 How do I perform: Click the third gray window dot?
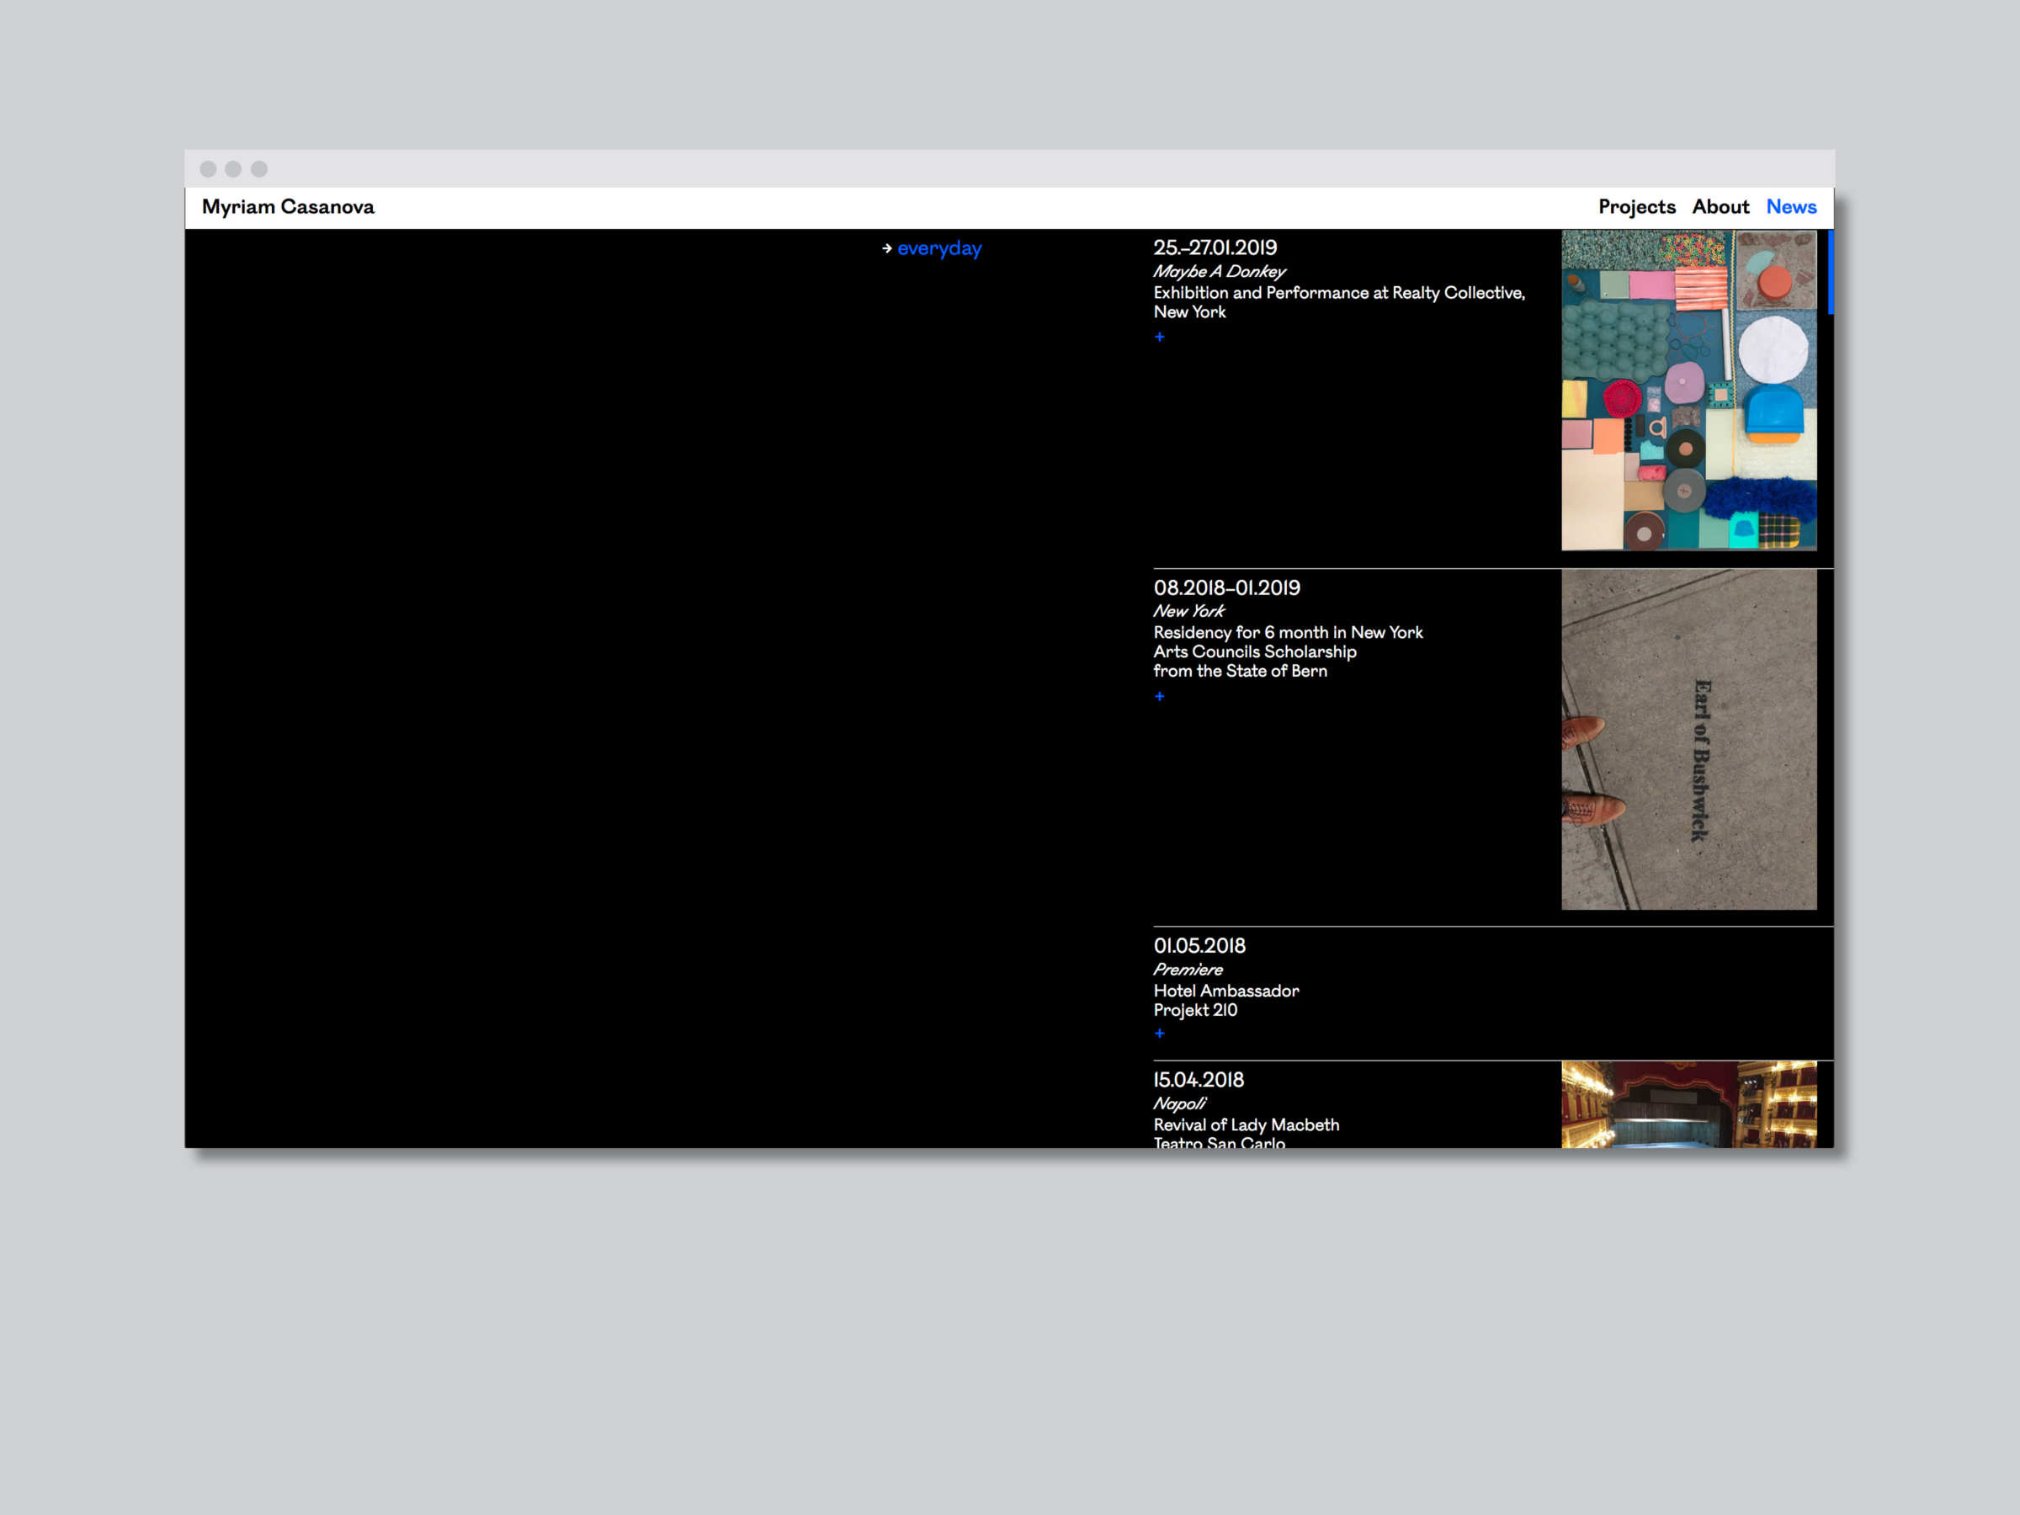tap(259, 169)
